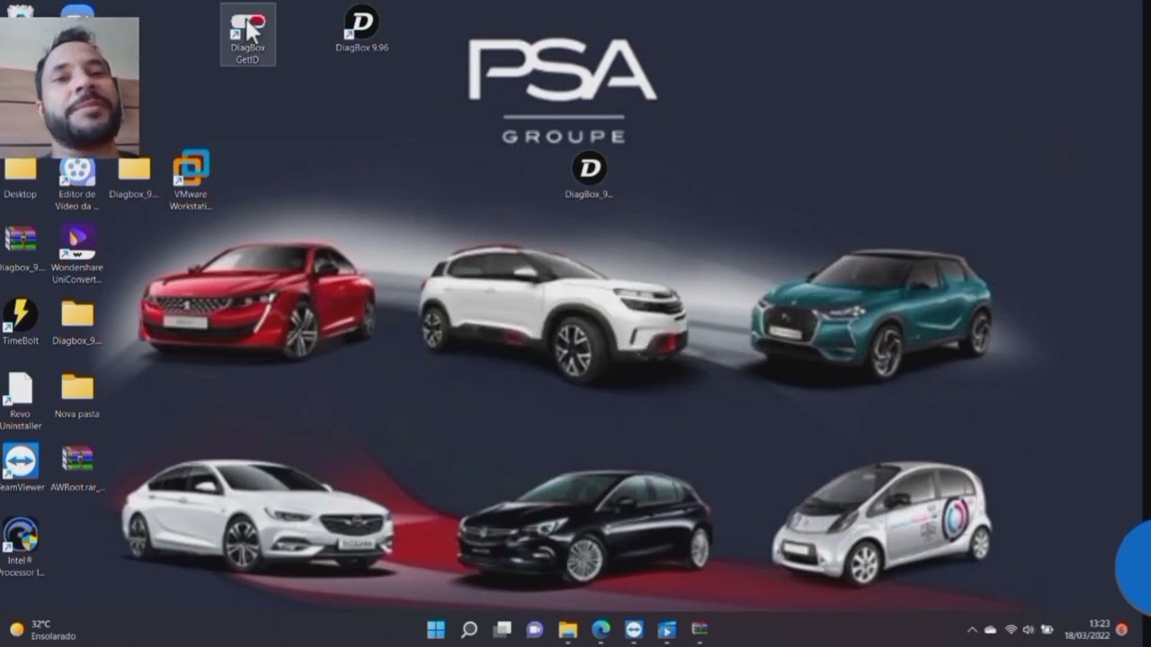
Task: Click the OneDrive cloud tray icon
Action: pos(991,630)
